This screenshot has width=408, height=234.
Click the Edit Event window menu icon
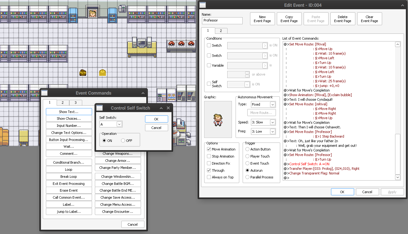coord(202,5)
